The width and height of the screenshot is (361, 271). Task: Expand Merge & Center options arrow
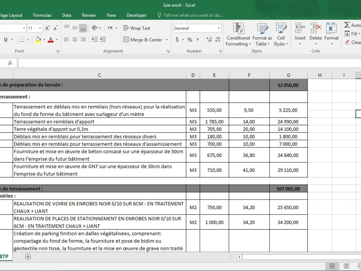pyautogui.click(x=167, y=40)
